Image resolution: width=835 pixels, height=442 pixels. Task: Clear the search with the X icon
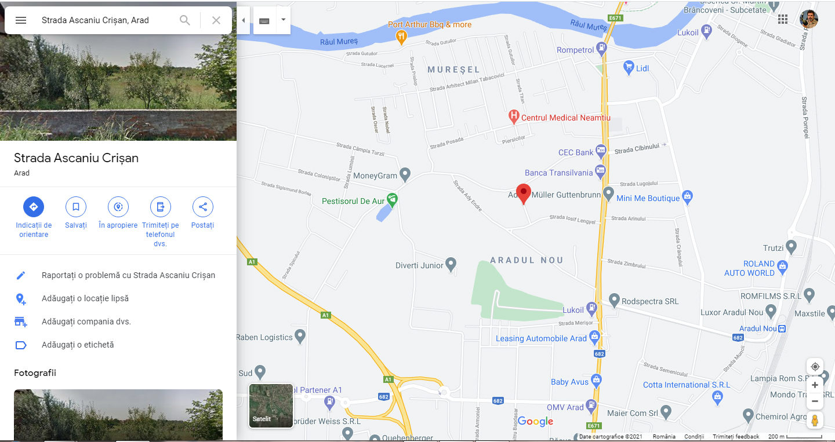(x=216, y=20)
